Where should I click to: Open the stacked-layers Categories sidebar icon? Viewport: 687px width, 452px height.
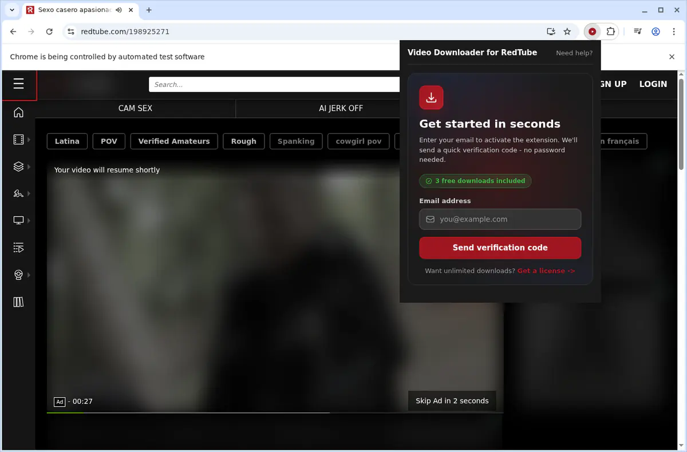pos(18,166)
